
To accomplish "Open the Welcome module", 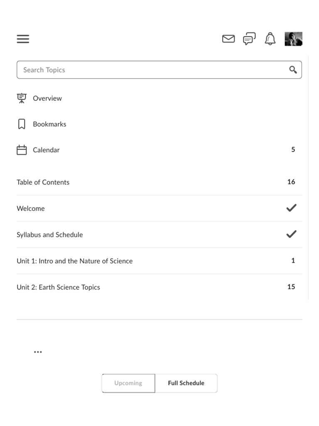I will pos(159,208).
